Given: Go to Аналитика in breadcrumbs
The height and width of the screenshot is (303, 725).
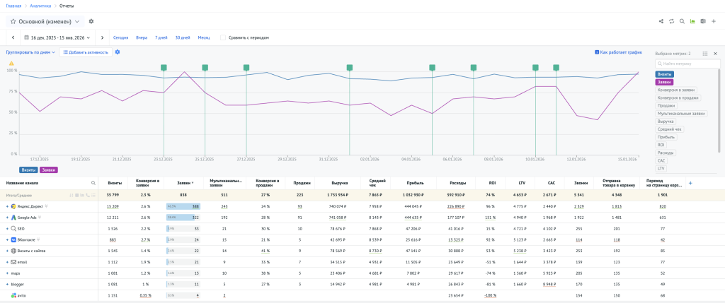Looking at the screenshot, I should pyautogui.click(x=40, y=6).
